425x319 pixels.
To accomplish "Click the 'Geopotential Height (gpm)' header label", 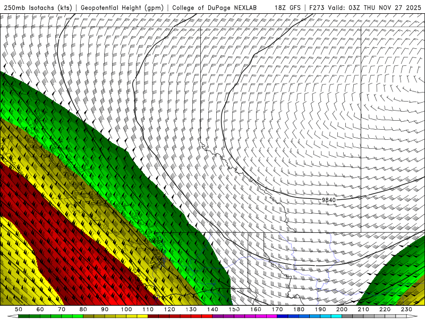I will click(x=122, y=7).
